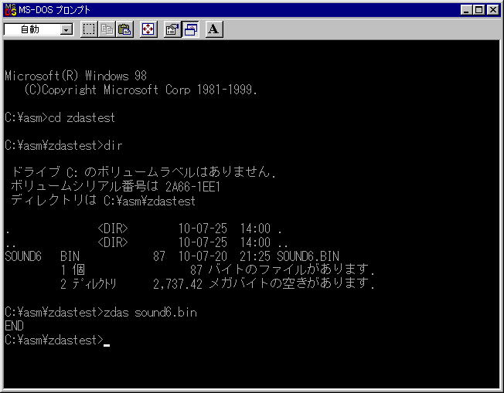504x393 pixels.
Task: Click the Copyright Microsoft Corp 1981-1999 line
Action: click(x=141, y=90)
